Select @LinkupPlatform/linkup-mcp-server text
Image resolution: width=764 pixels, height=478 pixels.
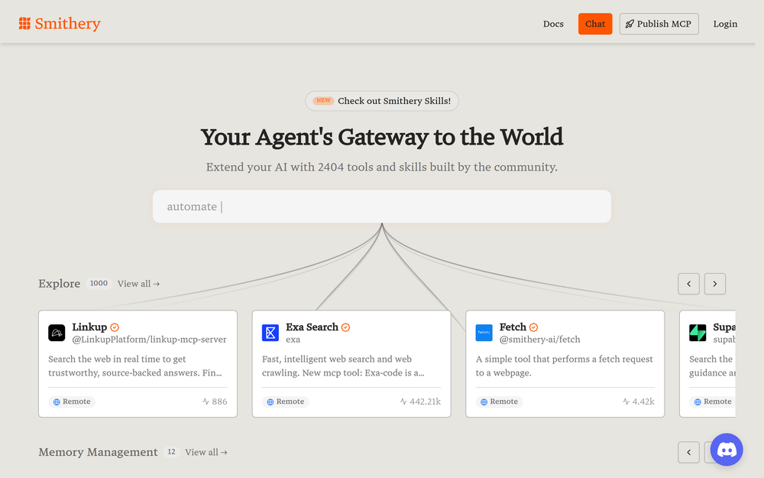point(149,340)
